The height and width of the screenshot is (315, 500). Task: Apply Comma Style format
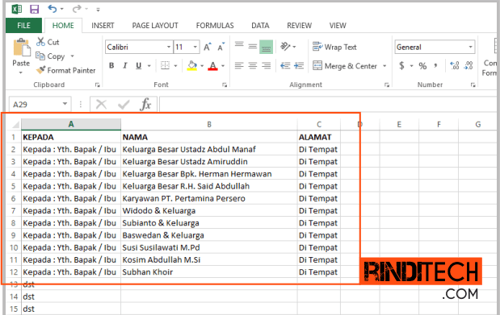(435, 66)
